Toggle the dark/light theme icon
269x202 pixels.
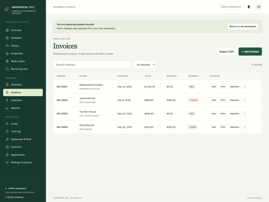249,7
